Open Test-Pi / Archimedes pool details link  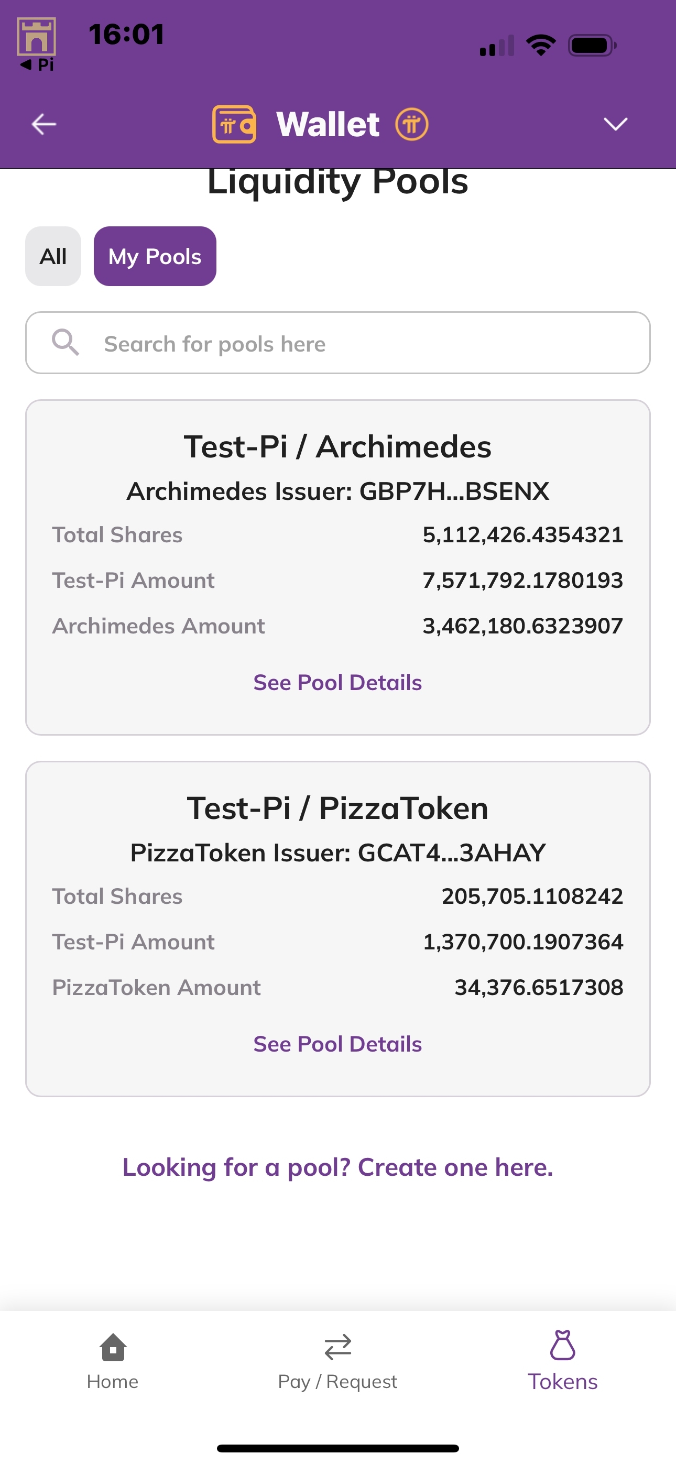tap(337, 682)
